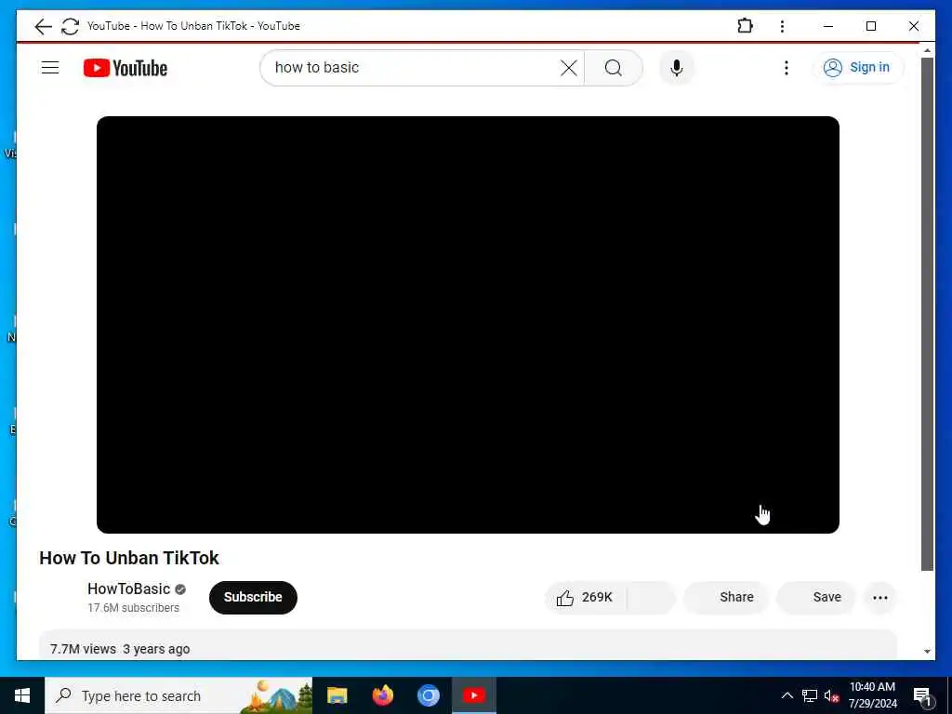Launch Firefox from the taskbar
The width and height of the screenshot is (952, 714).
(x=382, y=695)
